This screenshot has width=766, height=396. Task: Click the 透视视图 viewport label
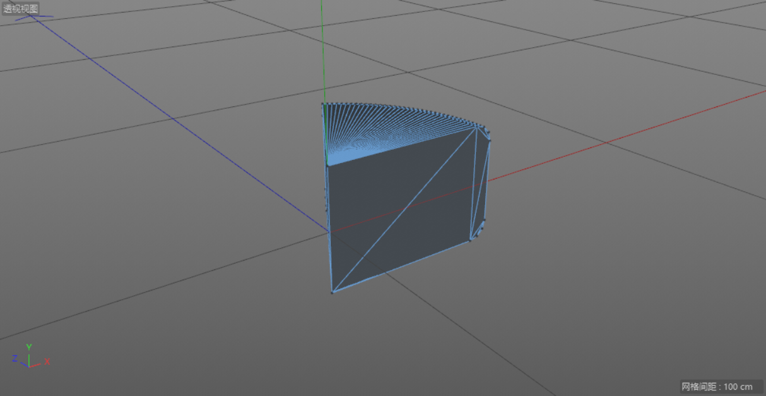point(21,9)
